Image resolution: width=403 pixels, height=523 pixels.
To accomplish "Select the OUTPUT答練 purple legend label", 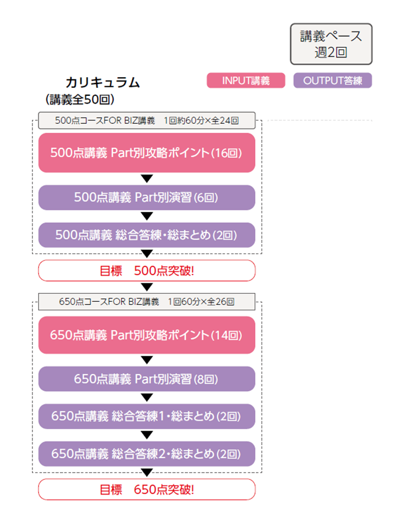I will tap(332, 81).
